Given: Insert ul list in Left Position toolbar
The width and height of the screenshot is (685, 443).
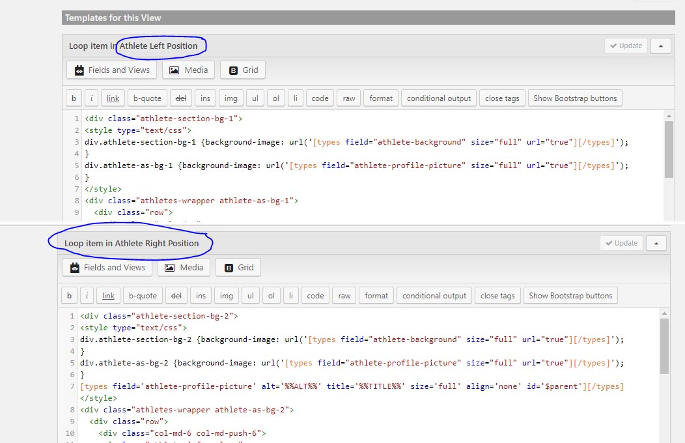Looking at the screenshot, I should (x=255, y=98).
